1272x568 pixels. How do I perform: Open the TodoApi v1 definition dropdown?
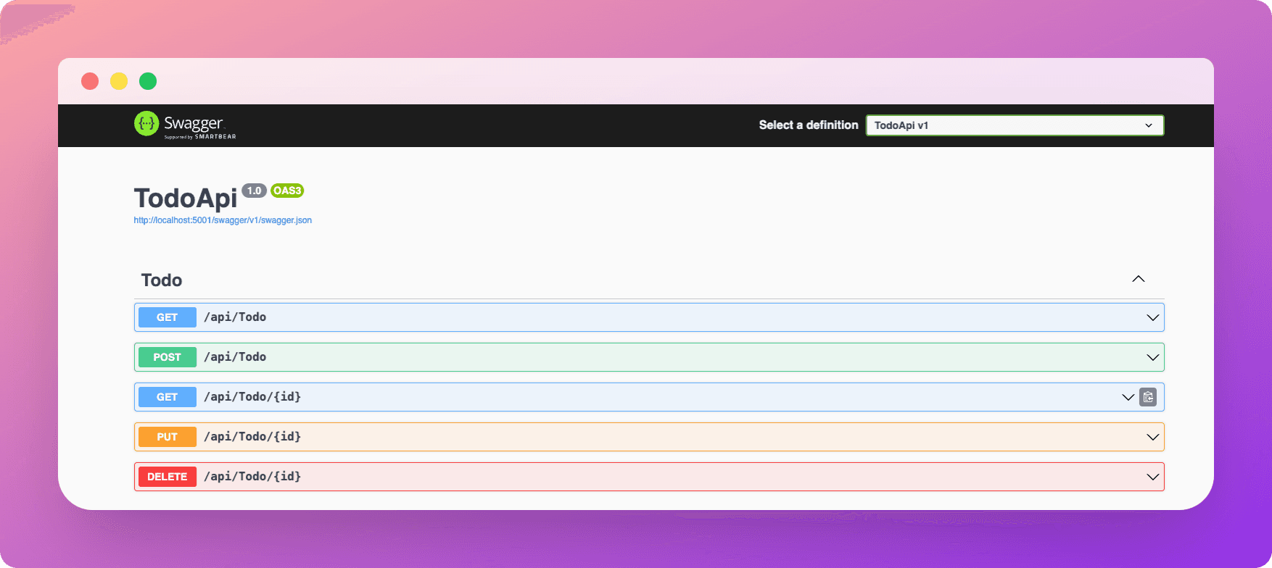pos(1014,125)
